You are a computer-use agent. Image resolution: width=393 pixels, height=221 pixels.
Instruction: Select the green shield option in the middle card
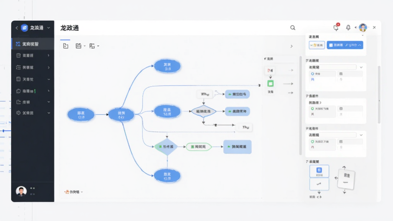(x=312, y=109)
